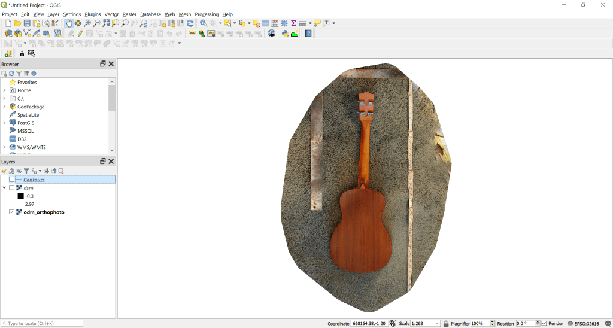Viewport: 613px width, 328px height.
Task: Open the Scale dropdown list
Action: point(437,324)
